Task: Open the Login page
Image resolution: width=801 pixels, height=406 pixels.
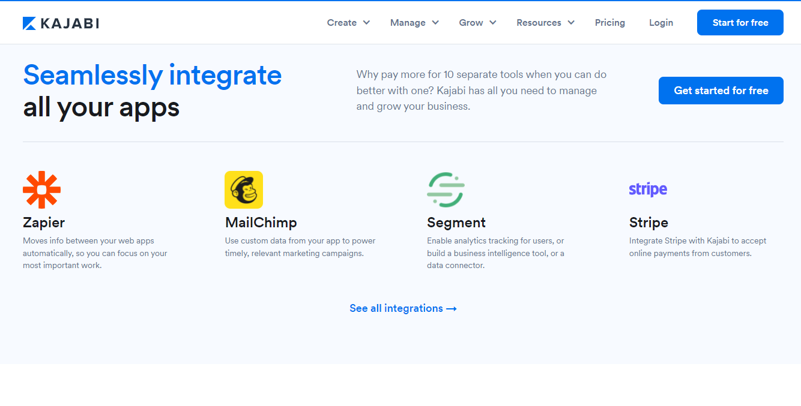Action: 661,23
